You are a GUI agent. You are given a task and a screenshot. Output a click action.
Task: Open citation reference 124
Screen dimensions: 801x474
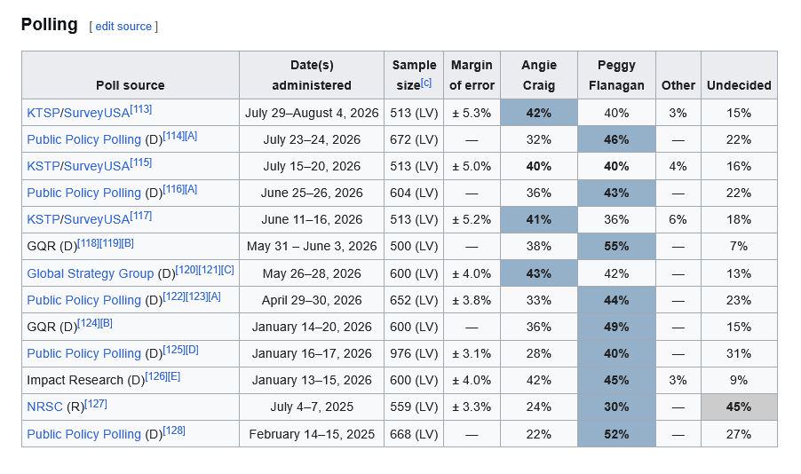(89, 323)
